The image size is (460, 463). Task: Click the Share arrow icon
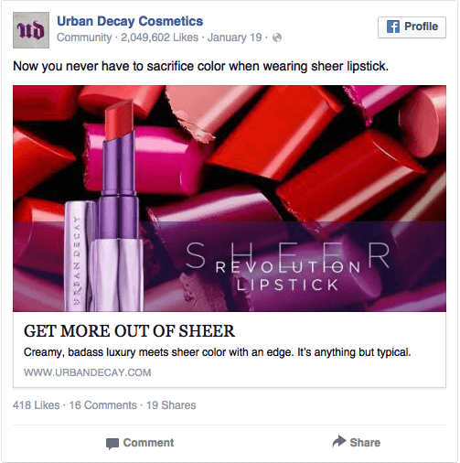point(339,441)
